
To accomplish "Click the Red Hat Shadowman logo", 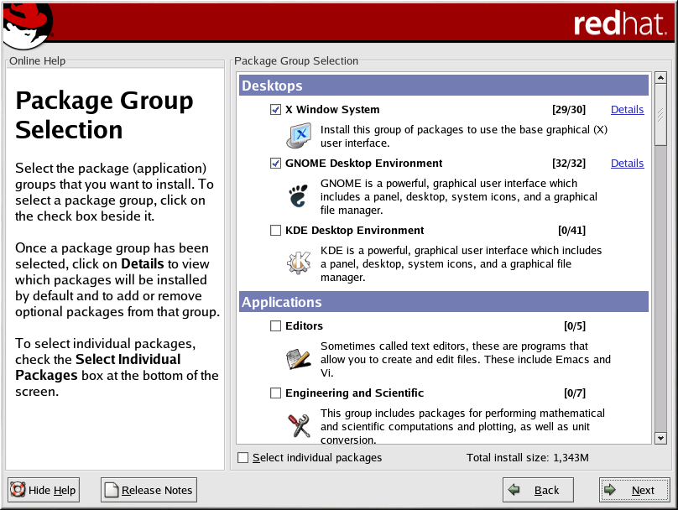I will [x=26, y=25].
